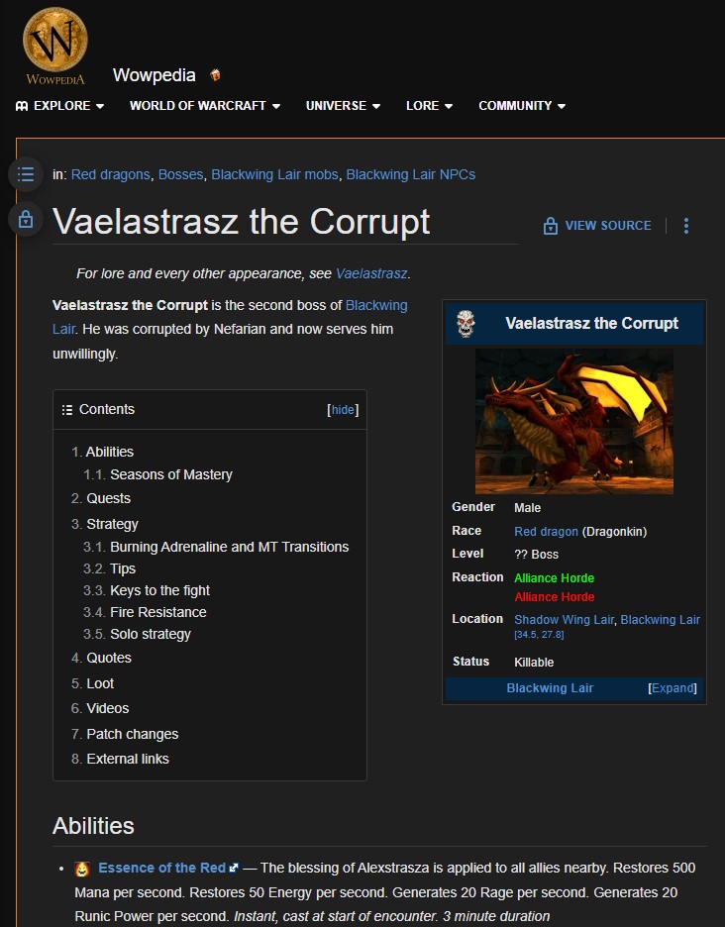This screenshot has height=927, width=725.
Task: Go to Solo strategy contents entry
Action: 150,634
